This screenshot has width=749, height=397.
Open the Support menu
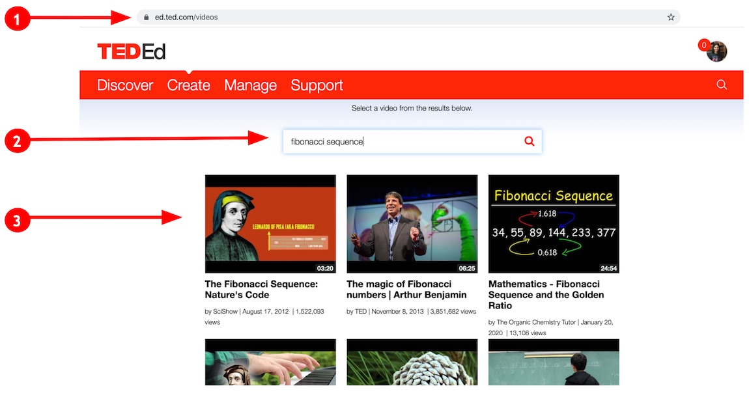317,85
